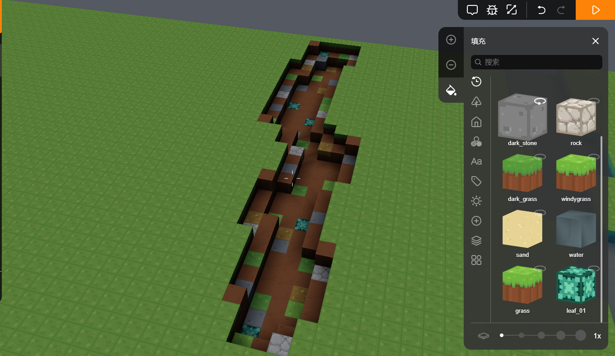Open the four-squares grid category

click(476, 260)
